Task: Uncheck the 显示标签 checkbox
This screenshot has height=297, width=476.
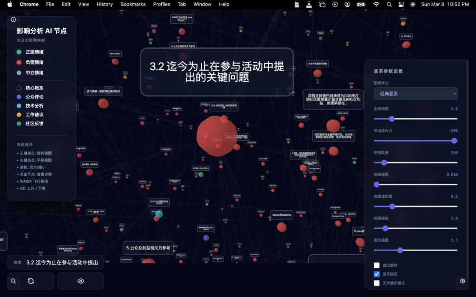Action: click(x=377, y=274)
